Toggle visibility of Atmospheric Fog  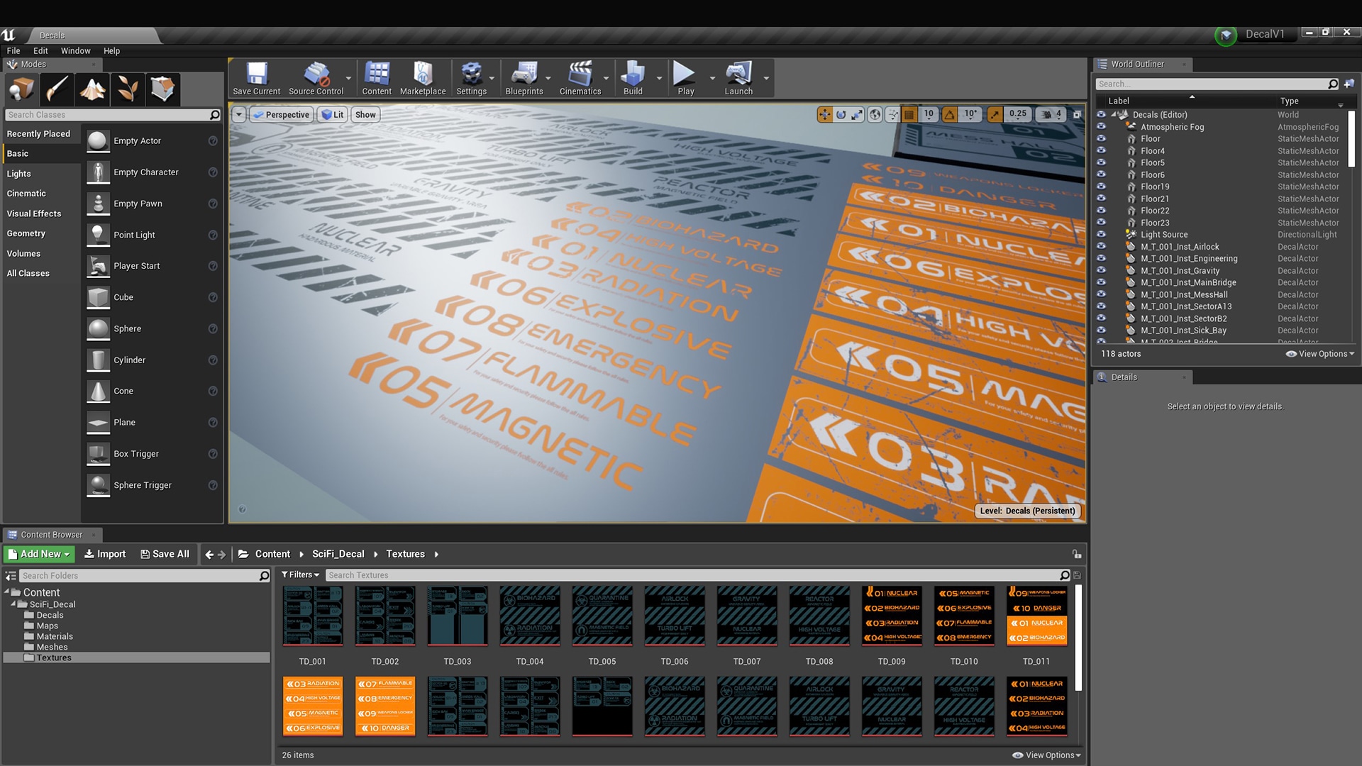coord(1102,127)
